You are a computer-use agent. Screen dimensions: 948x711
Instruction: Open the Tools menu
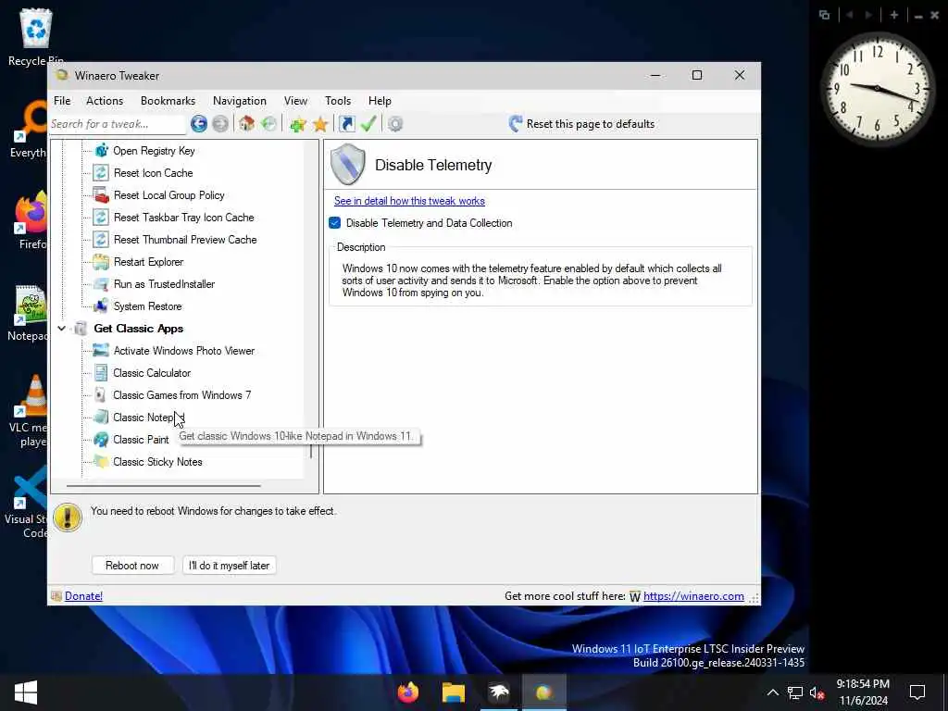[x=337, y=101]
